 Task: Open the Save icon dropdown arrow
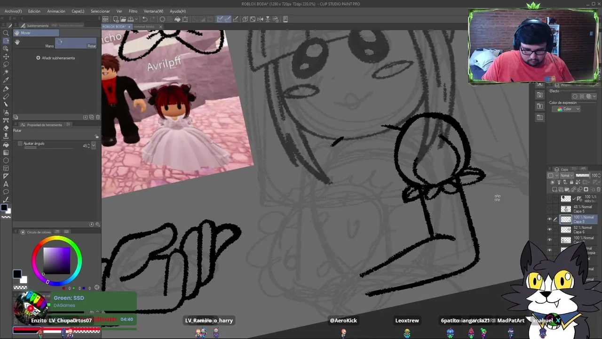136,19
